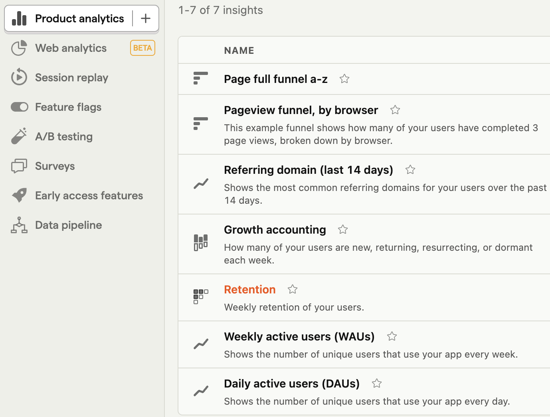Toggle the star for Retention insight
The image size is (550, 417).
293,289
